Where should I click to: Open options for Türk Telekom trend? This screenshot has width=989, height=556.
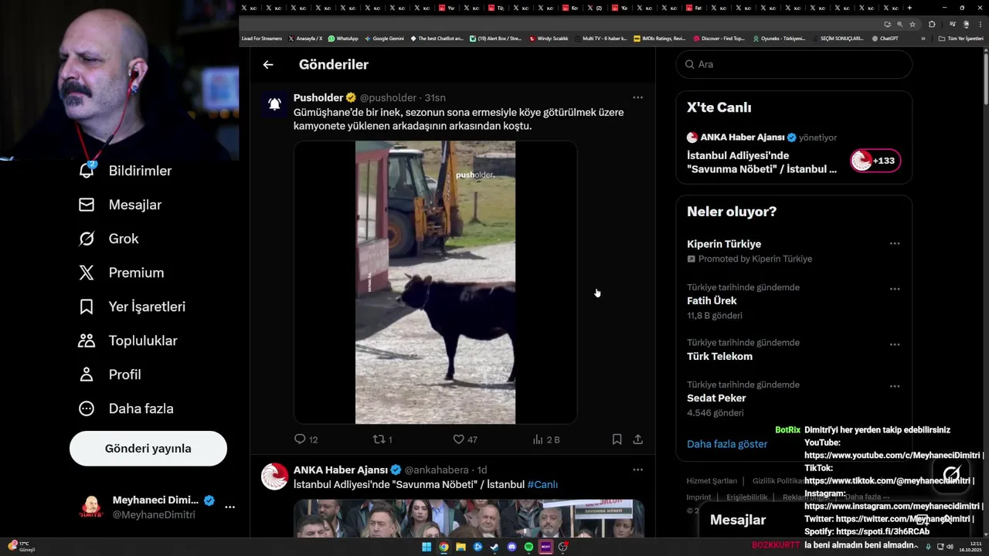(x=894, y=344)
